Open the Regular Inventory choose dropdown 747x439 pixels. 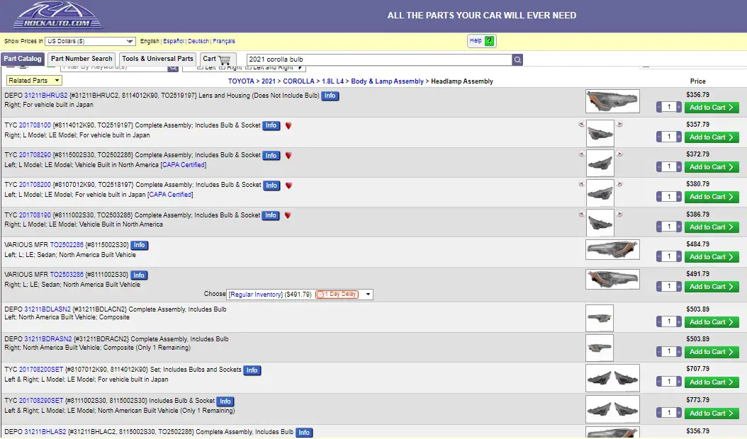tap(300, 295)
